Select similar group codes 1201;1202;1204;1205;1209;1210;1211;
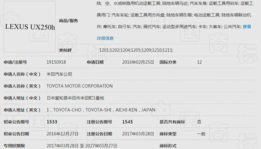 pyautogui.click(x=136, y=50)
